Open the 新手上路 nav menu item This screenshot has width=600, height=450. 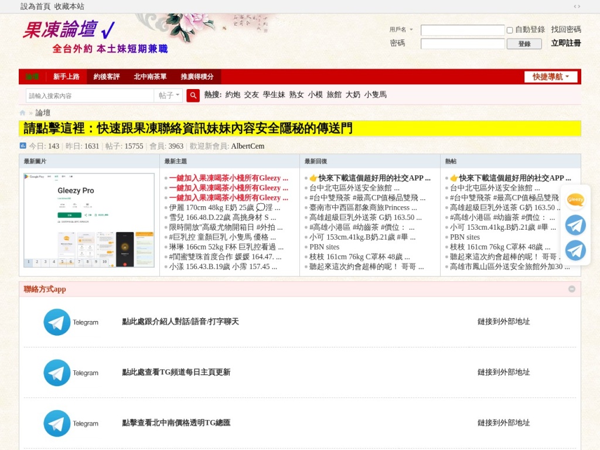point(66,77)
